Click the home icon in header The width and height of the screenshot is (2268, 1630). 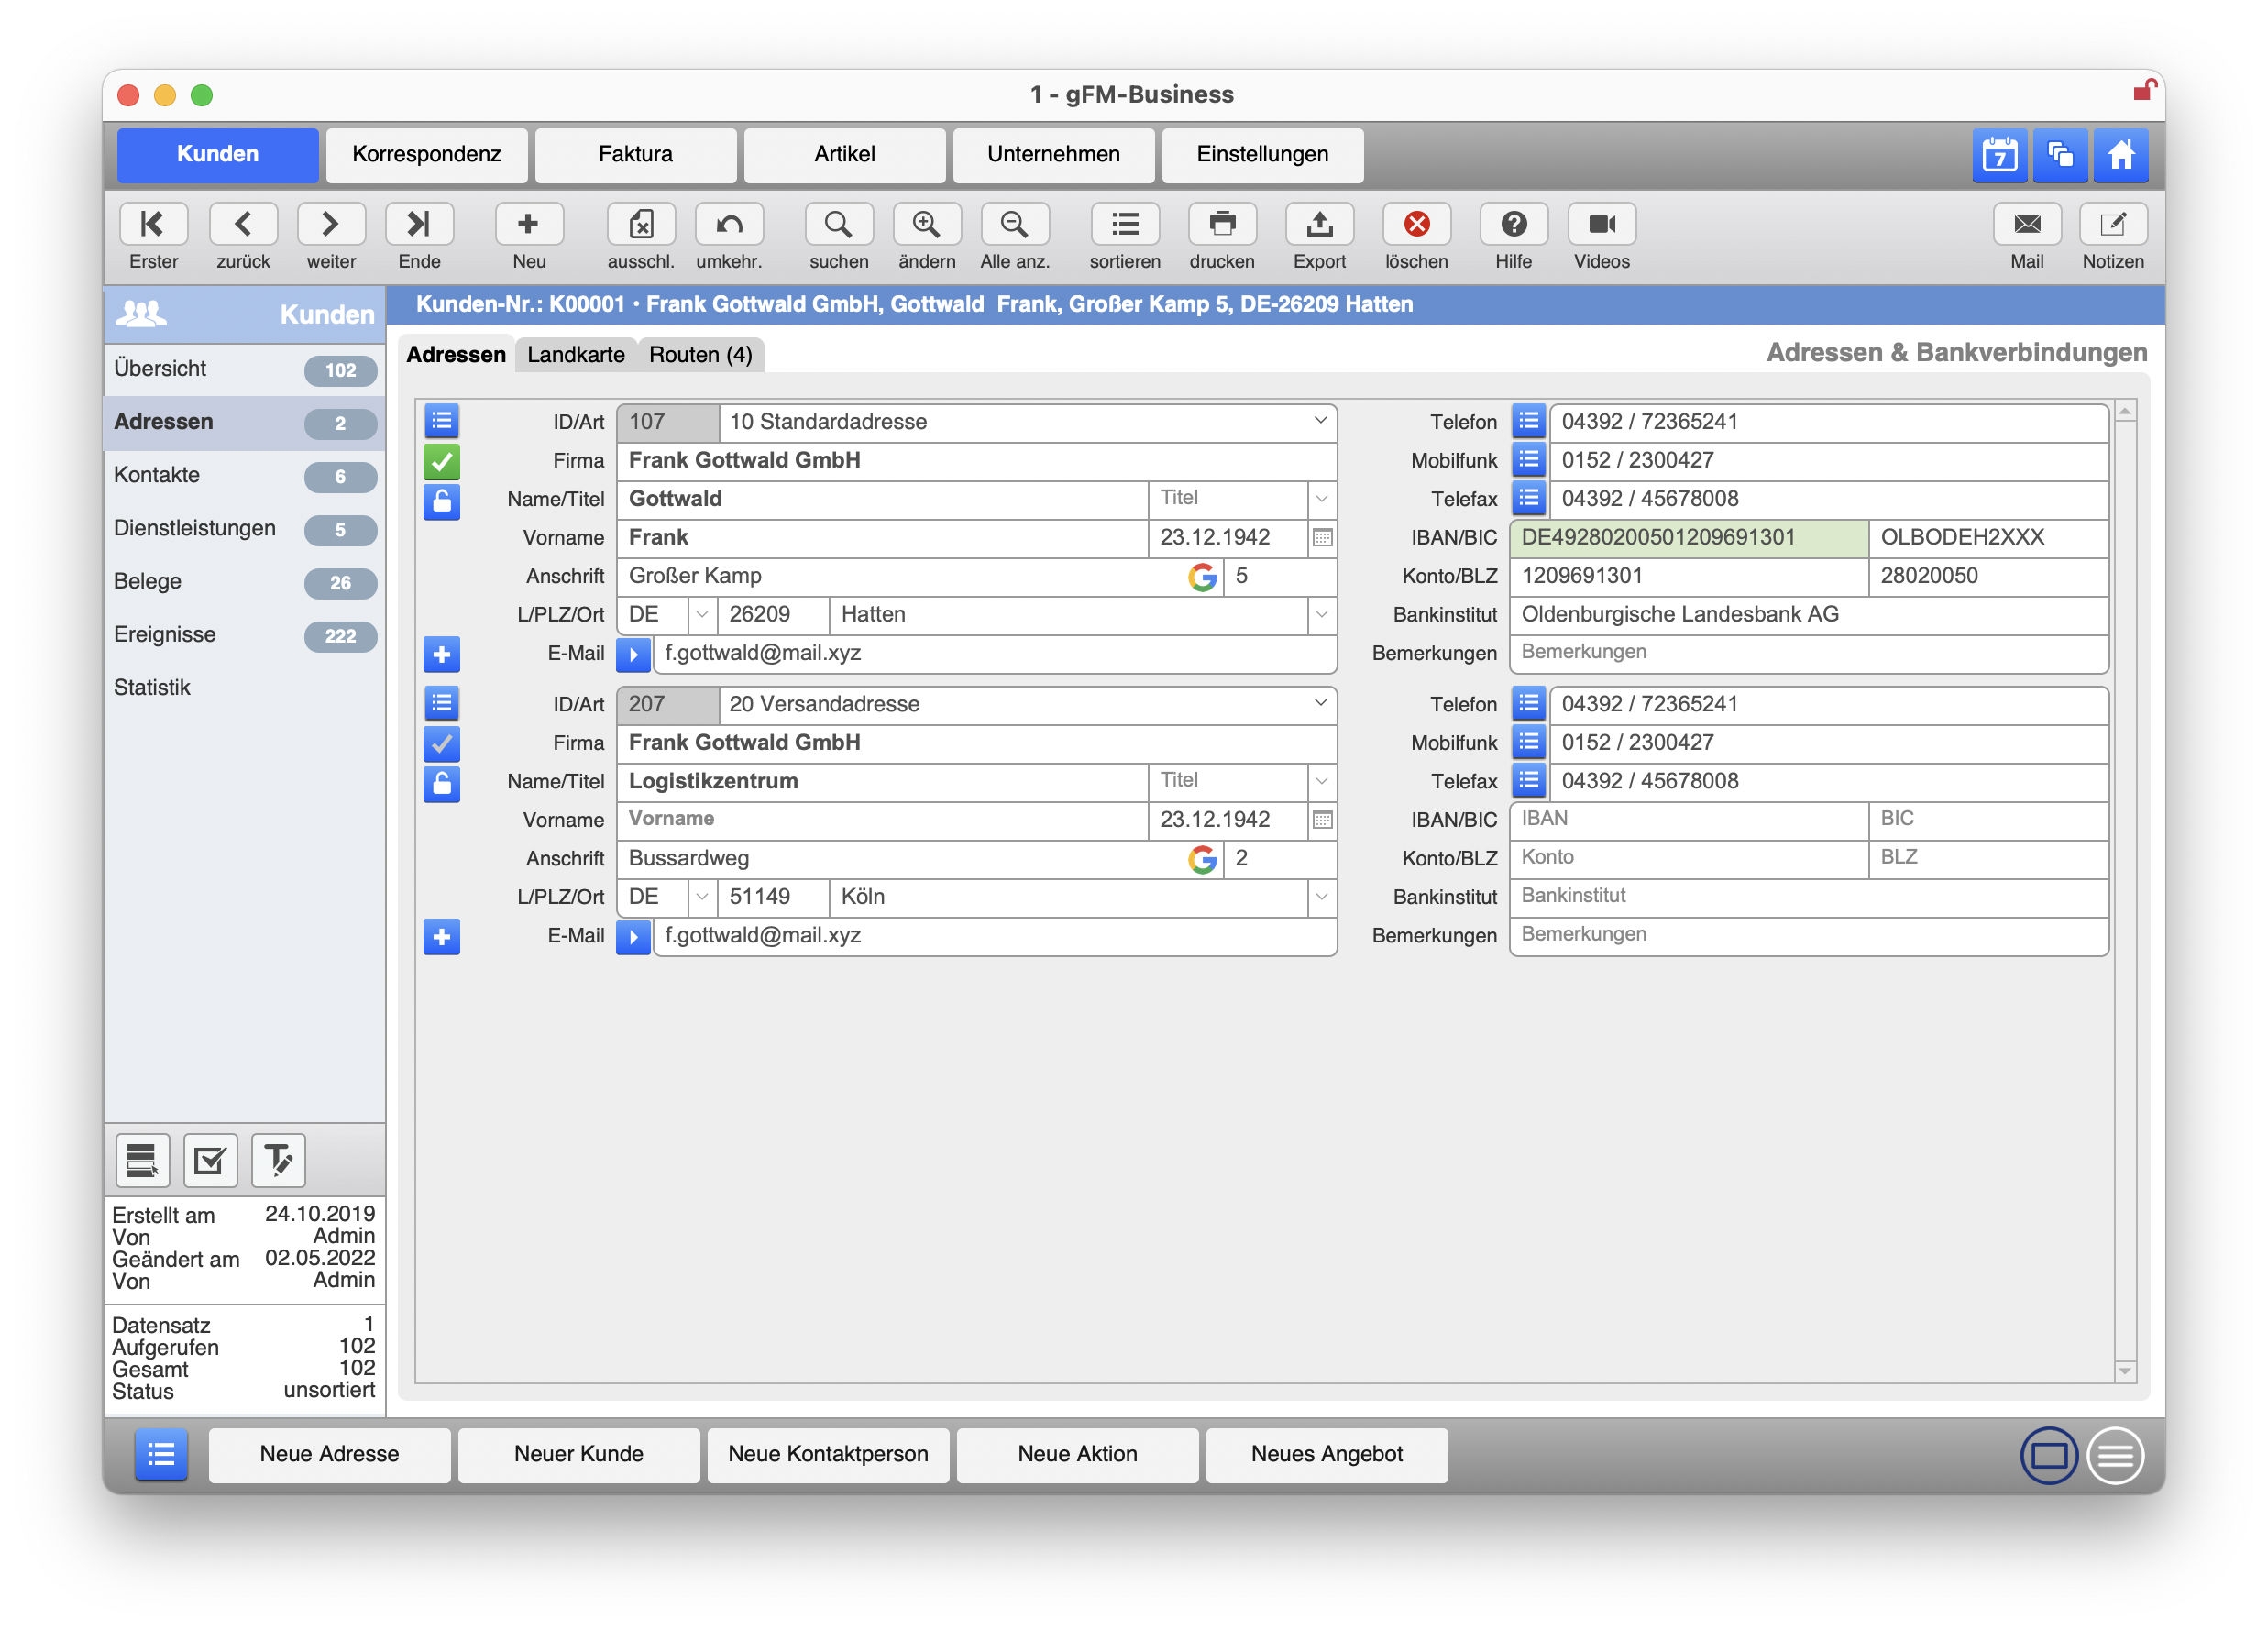click(x=2120, y=155)
